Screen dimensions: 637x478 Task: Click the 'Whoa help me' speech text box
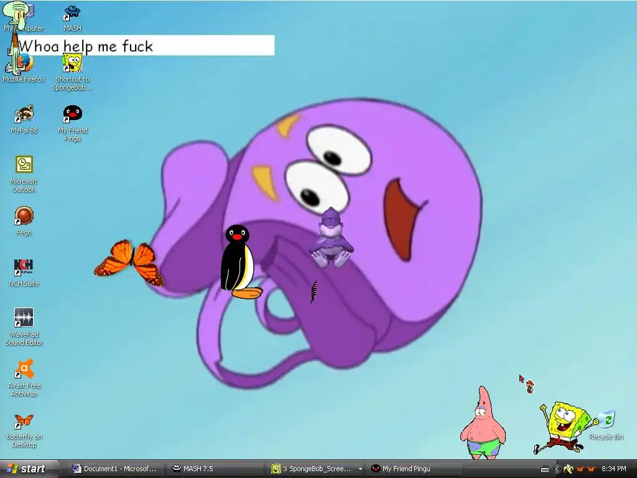(x=146, y=45)
